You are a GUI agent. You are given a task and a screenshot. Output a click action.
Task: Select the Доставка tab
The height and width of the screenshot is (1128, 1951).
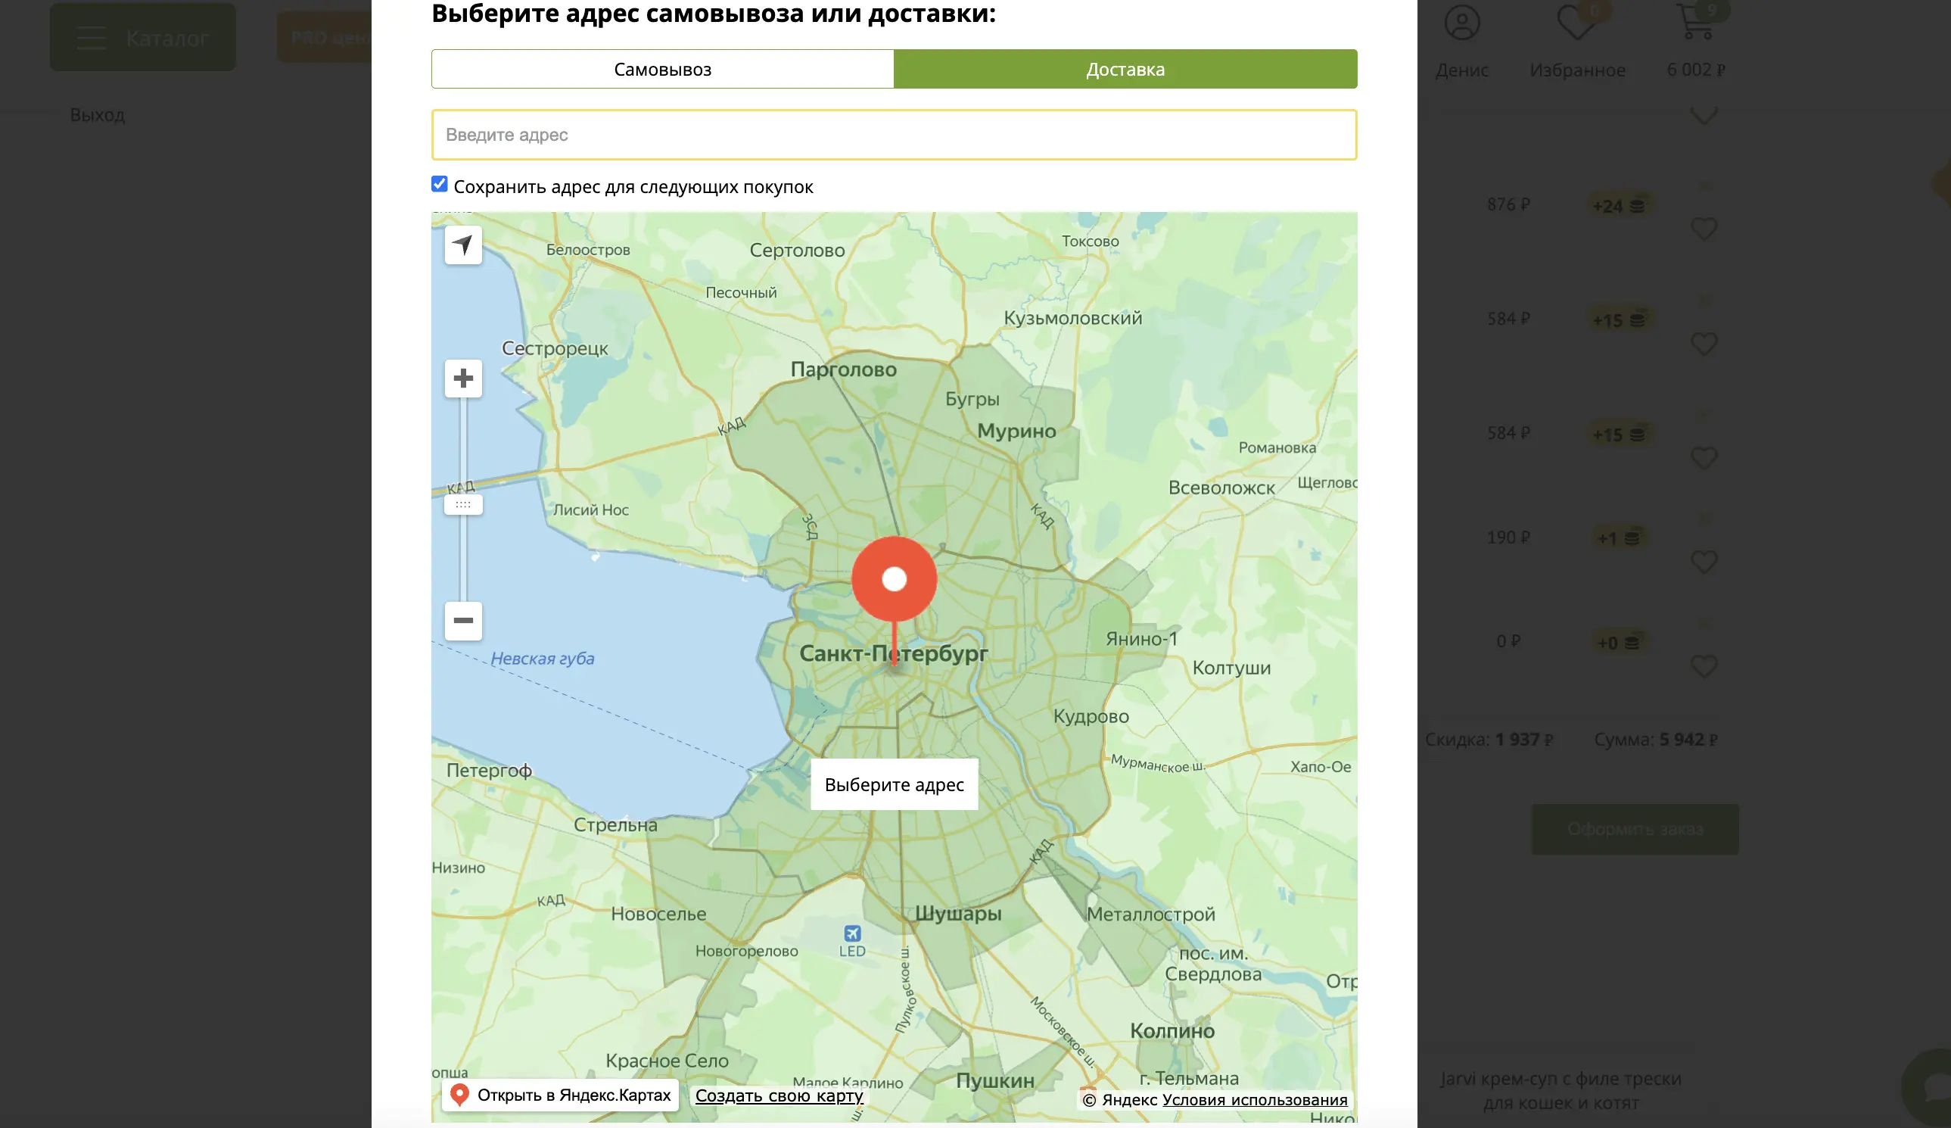pos(1125,69)
